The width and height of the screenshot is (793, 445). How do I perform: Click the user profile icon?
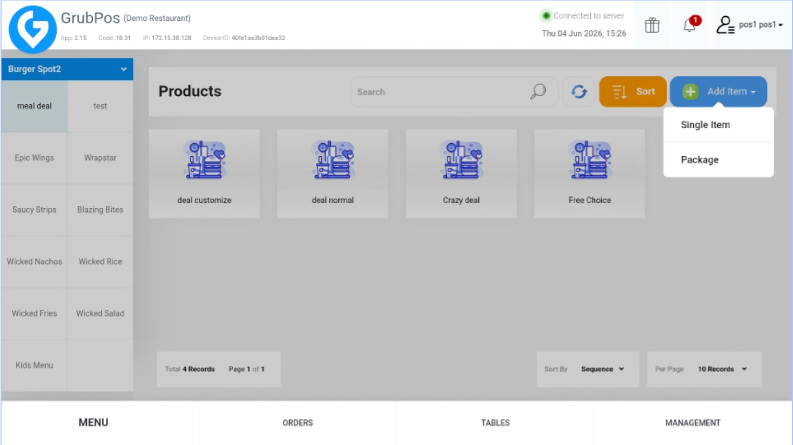point(725,24)
